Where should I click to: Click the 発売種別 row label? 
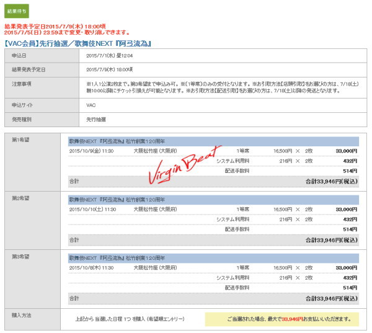coord(22,120)
